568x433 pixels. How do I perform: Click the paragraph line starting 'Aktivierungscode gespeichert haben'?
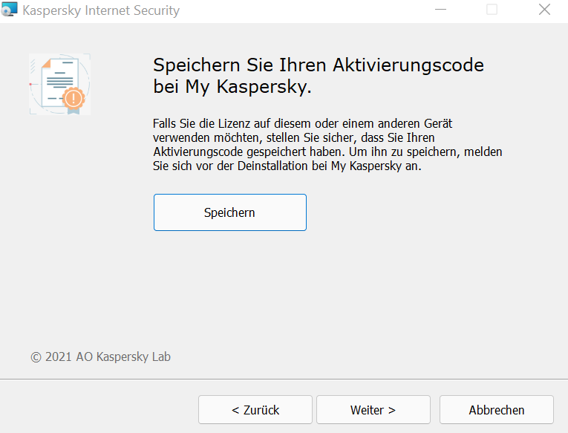pos(327,152)
